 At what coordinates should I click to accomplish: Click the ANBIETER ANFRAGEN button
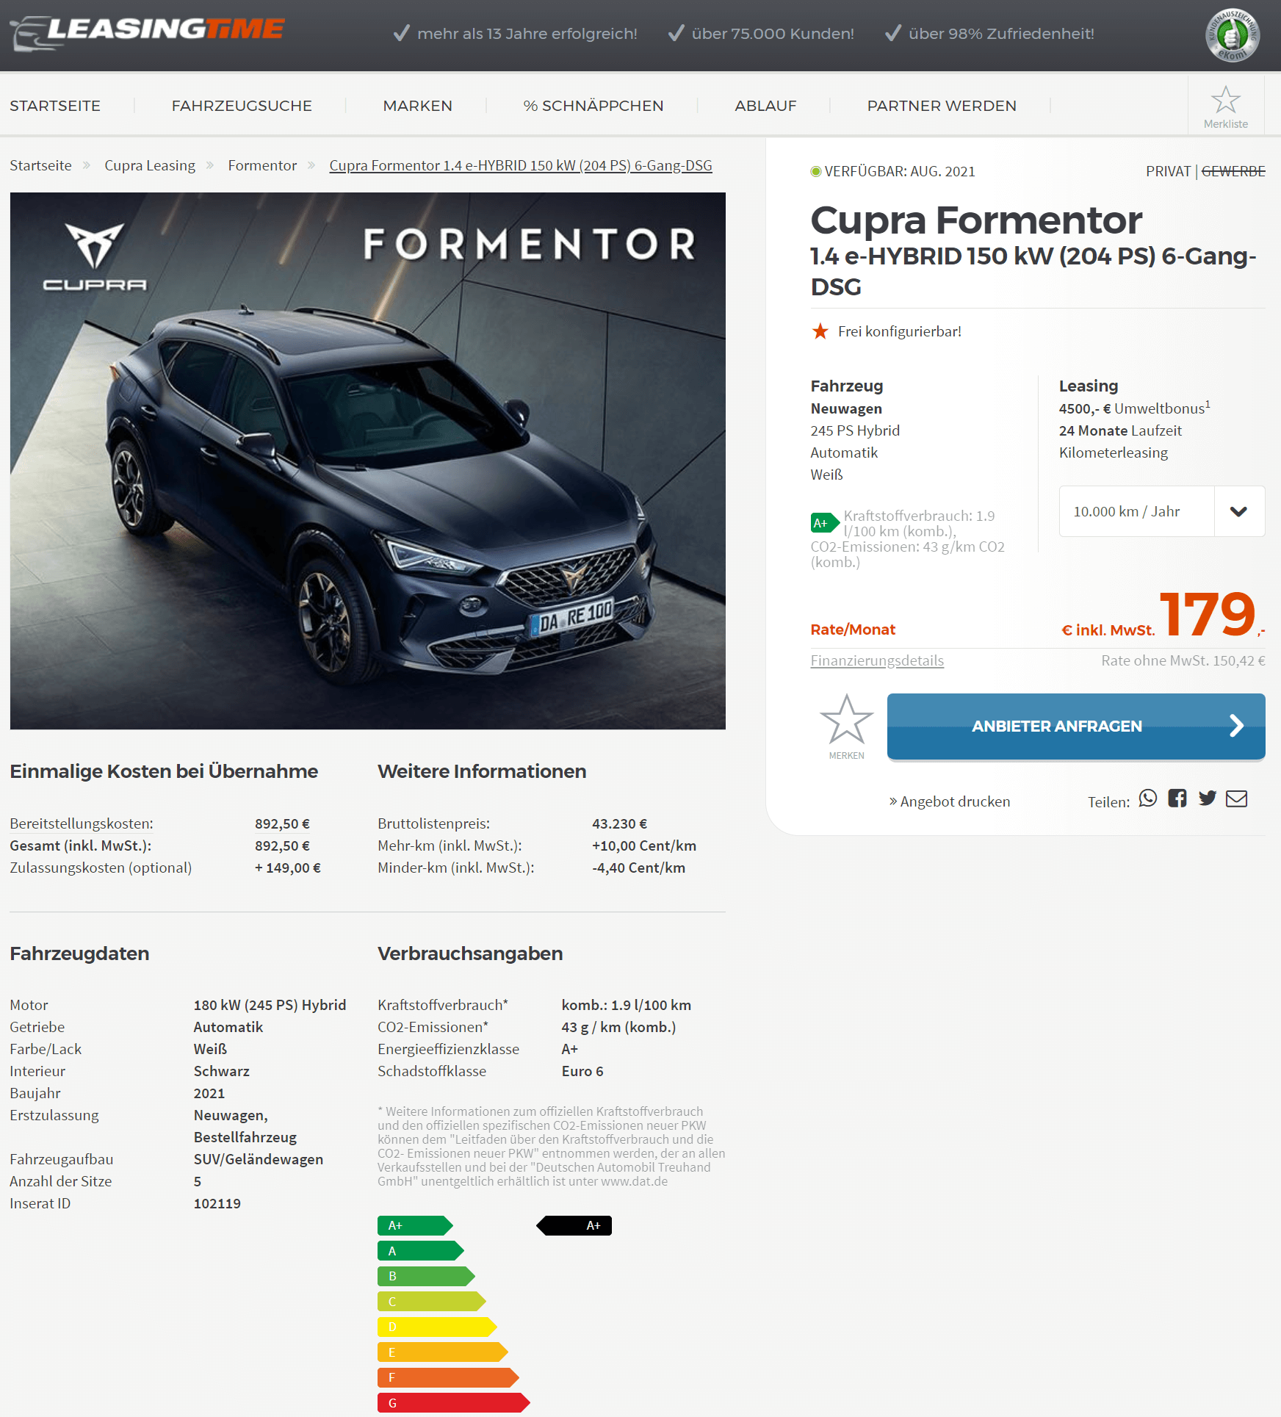(x=1075, y=726)
